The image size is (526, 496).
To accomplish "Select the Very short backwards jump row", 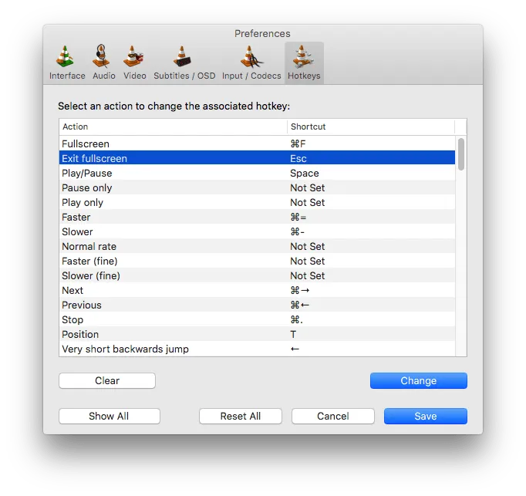I will 257,349.
